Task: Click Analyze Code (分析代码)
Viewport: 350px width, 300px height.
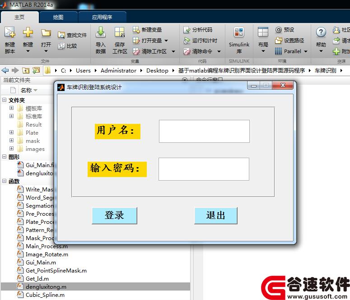Action: pyautogui.click(x=198, y=30)
